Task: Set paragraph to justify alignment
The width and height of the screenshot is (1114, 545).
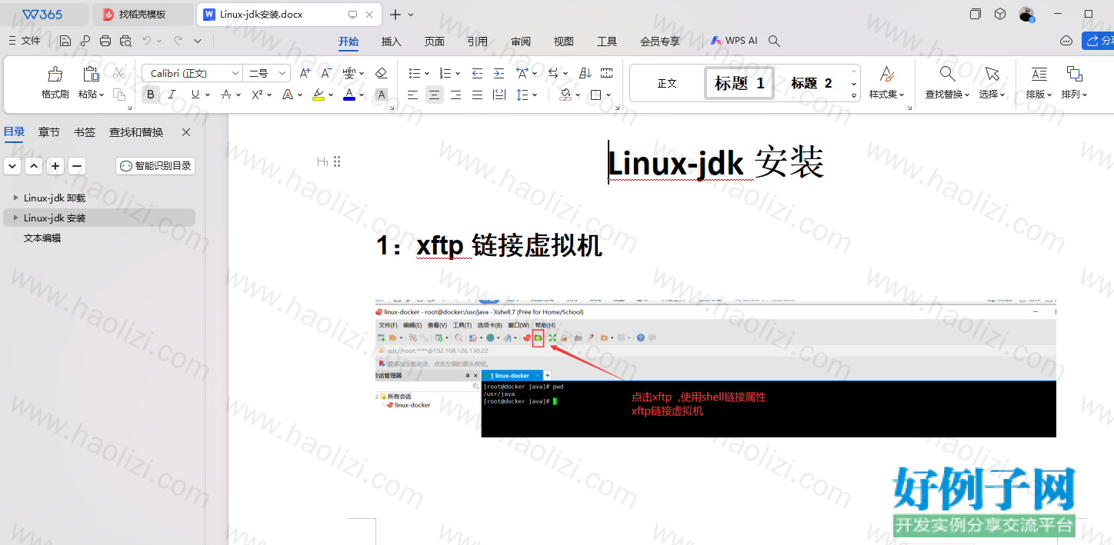Action: click(477, 95)
